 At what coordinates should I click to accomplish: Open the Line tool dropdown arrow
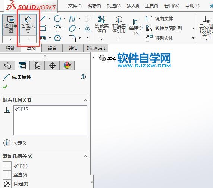click(50, 19)
